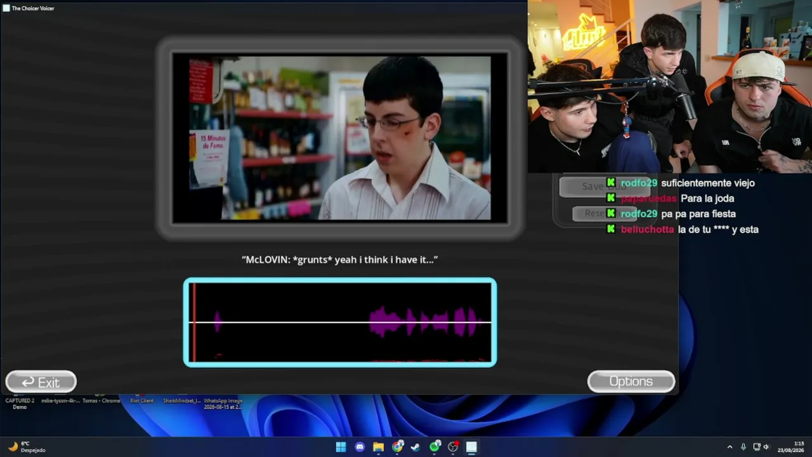Click the purple audio waveform display

pyautogui.click(x=340, y=322)
